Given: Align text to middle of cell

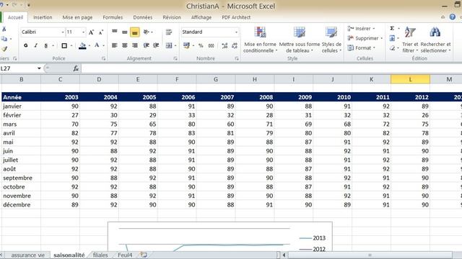Looking at the screenshot, I should 125,32.
